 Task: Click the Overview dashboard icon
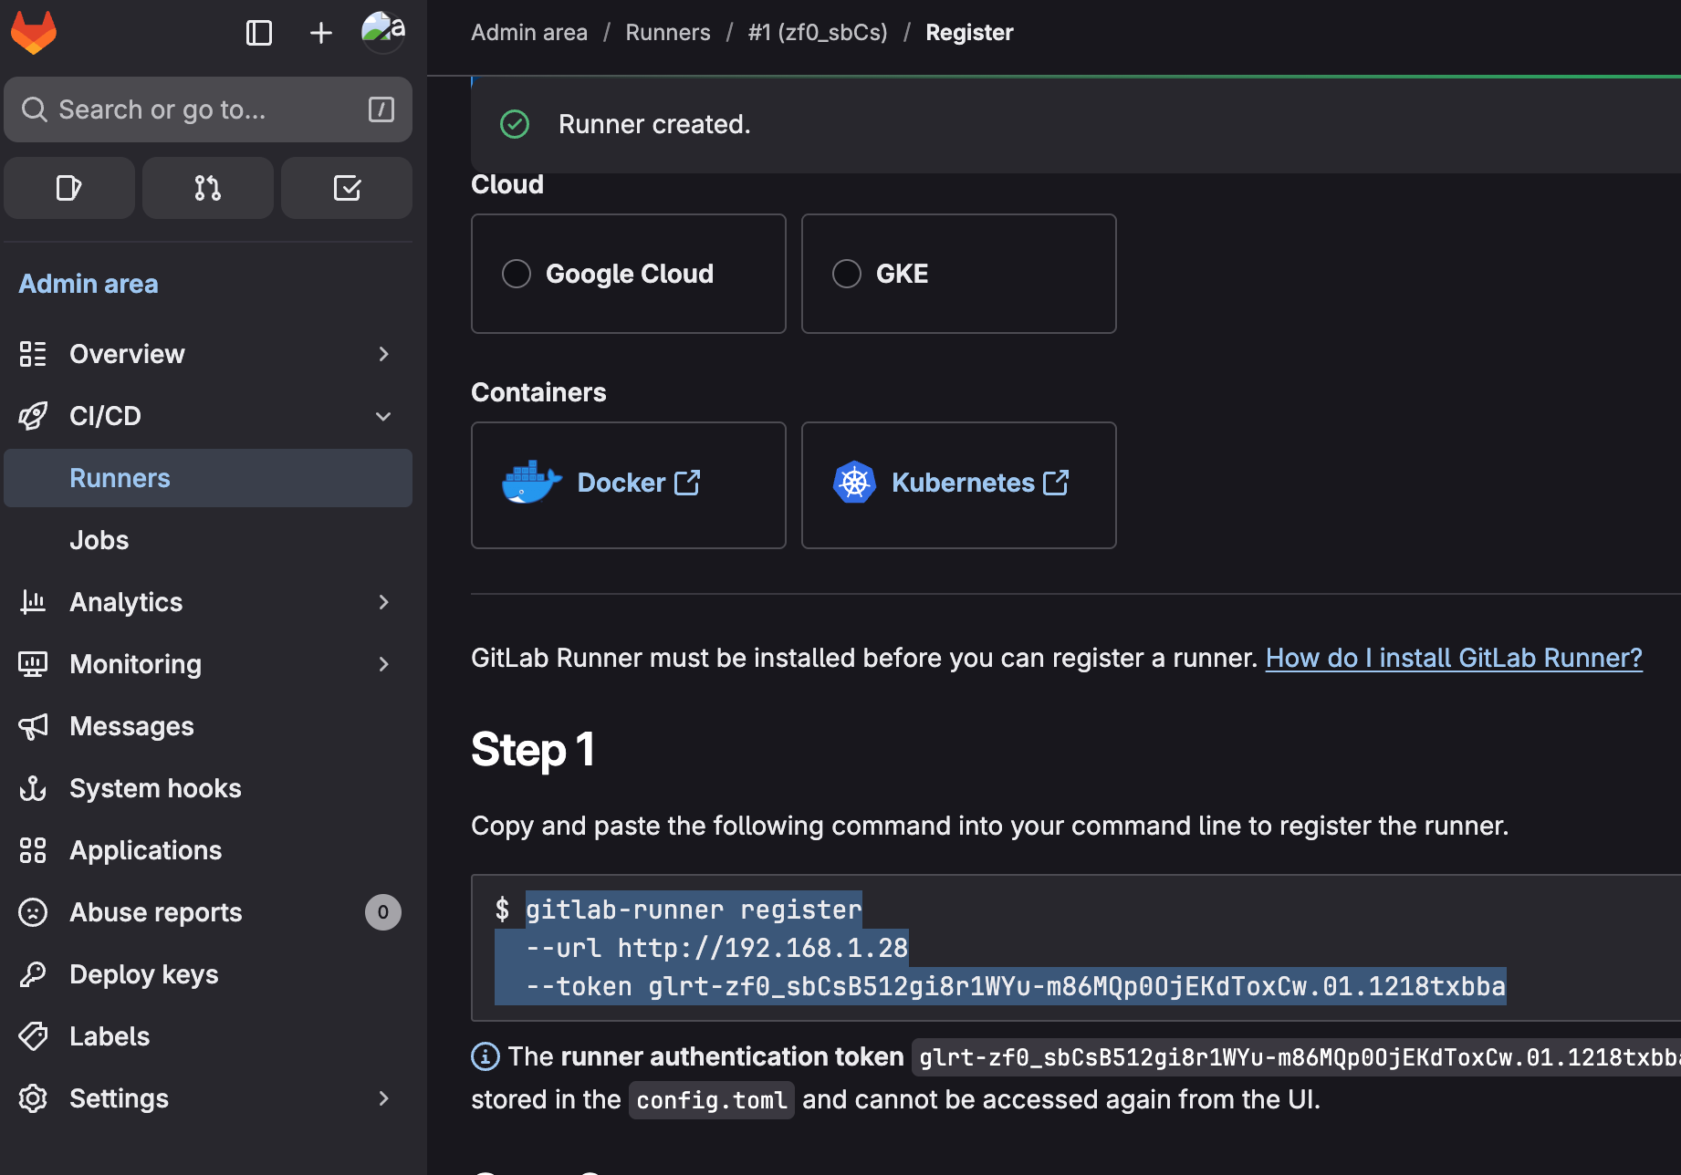coord(33,354)
